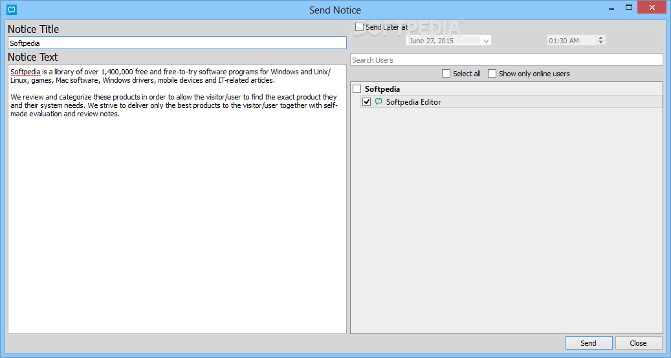Click the Close button
The height and width of the screenshot is (358, 671).
[x=638, y=343]
